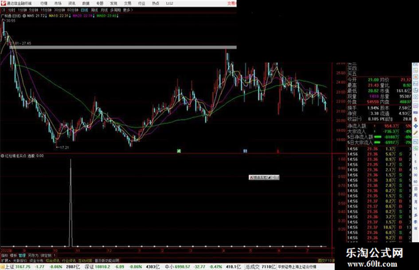Open the 互动问答 bottom tab
The image size is (419, 270).
[85, 260]
